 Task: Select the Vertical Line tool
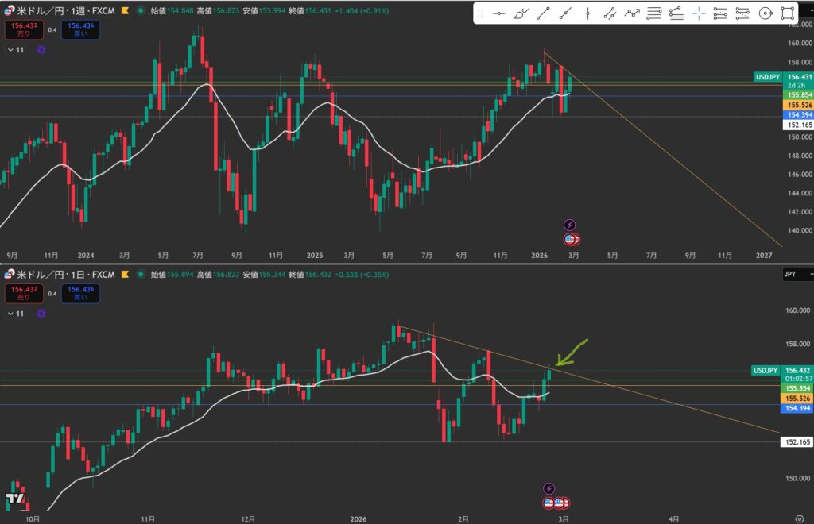click(587, 13)
